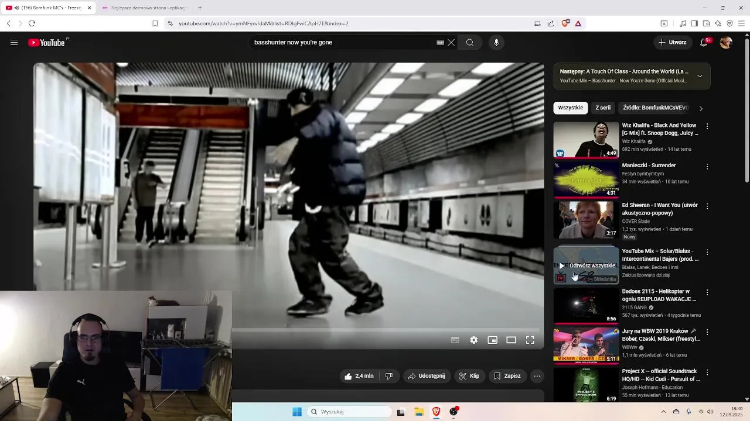Open Bedoes 2115 Helikopter thumbnail
The height and width of the screenshot is (421, 750).
pyautogui.click(x=586, y=306)
